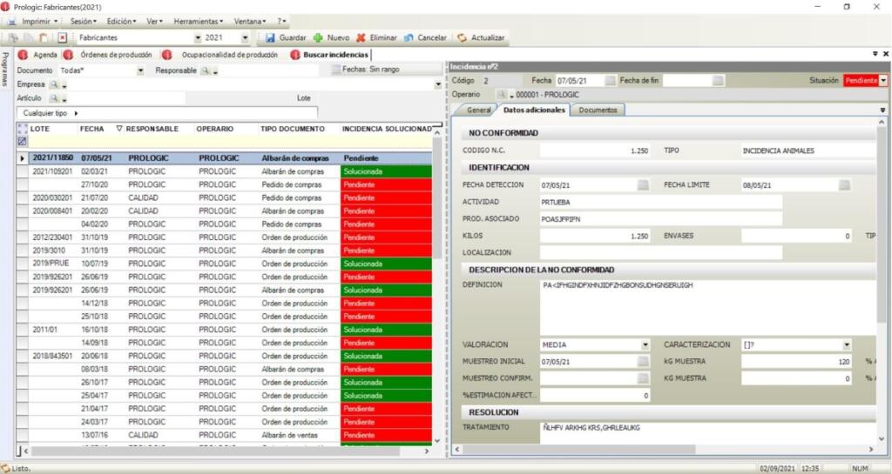Click the ACTIVIDAD input field
Screen dimensions: 892x474
660,202
